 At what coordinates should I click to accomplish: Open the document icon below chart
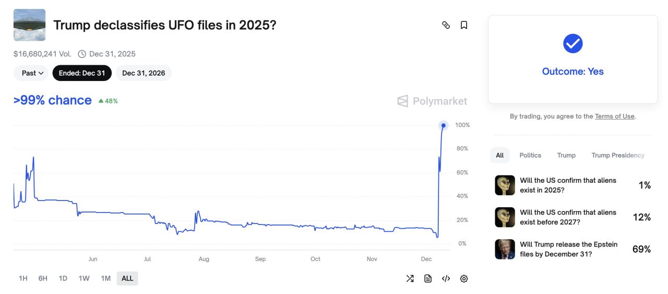point(428,278)
